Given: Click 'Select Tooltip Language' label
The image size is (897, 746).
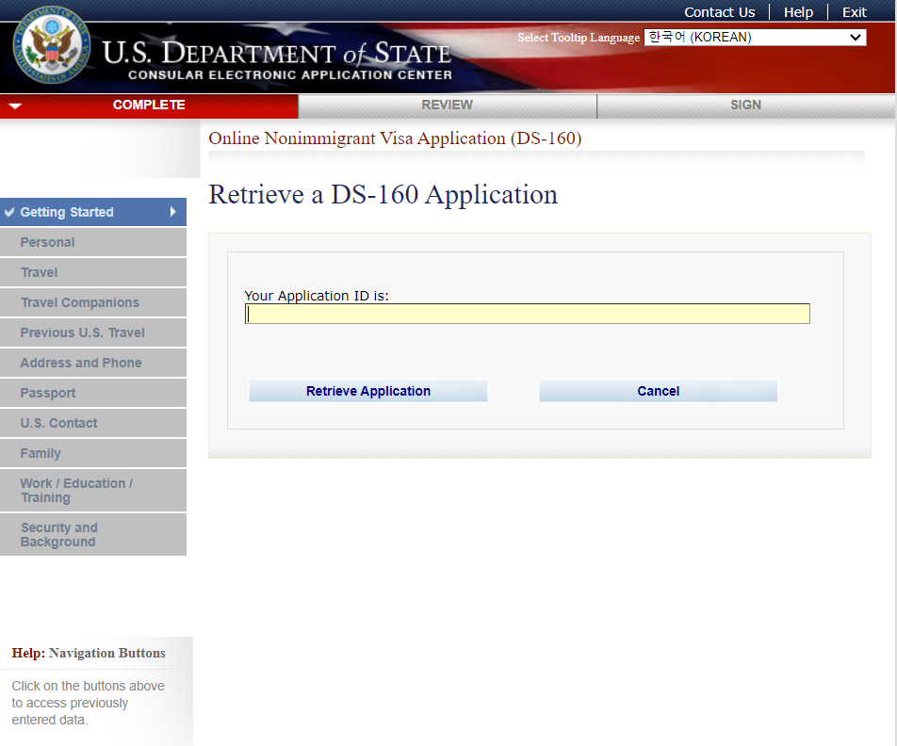Looking at the screenshot, I should point(579,38).
